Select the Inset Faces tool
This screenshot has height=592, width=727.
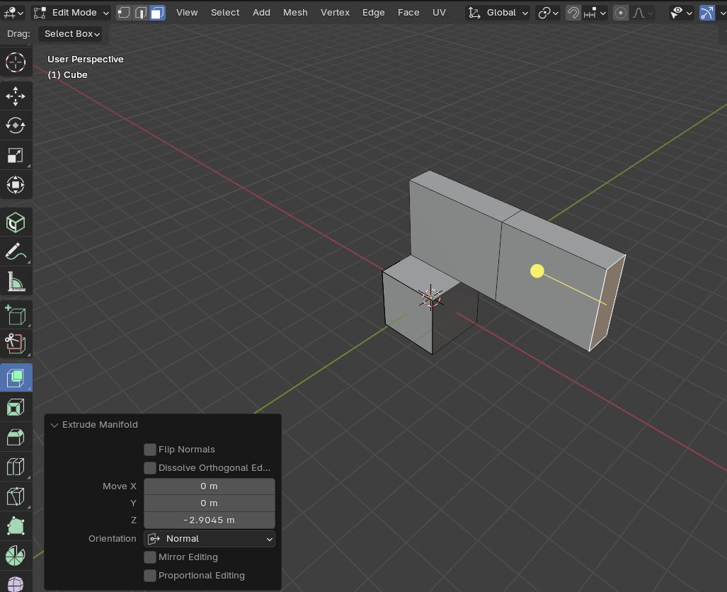pyautogui.click(x=16, y=407)
